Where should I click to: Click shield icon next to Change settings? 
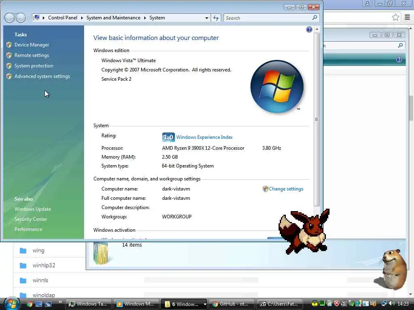point(265,189)
